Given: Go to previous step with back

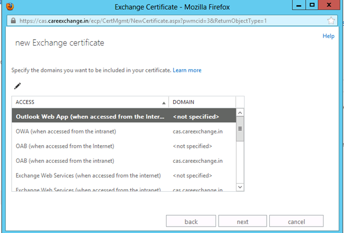Looking at the screenshot, I should (x=191, y=221).
